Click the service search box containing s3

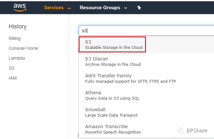[146, 31]
